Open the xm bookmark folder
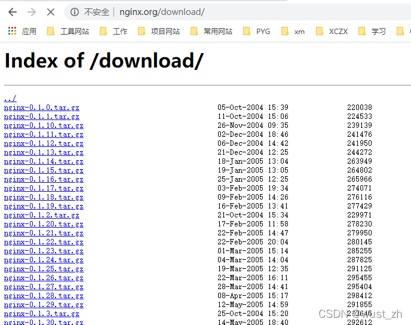 (293, 31)
